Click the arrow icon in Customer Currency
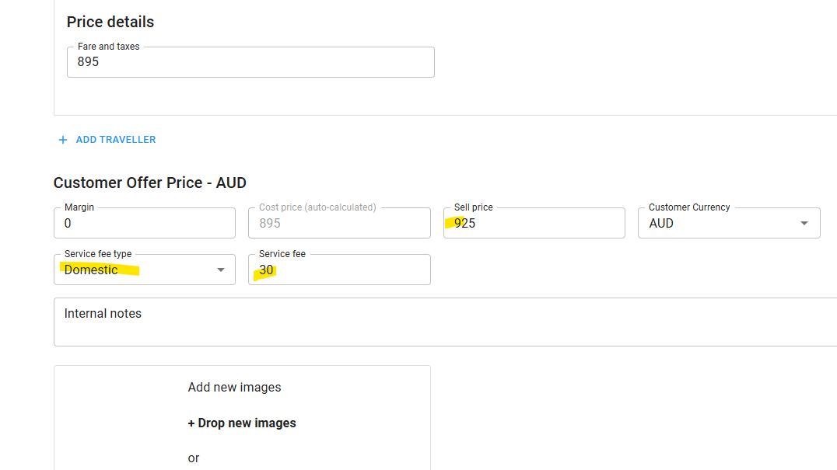Image resolution: width=837 pixels, height=470 pixels. pos(804,224)
